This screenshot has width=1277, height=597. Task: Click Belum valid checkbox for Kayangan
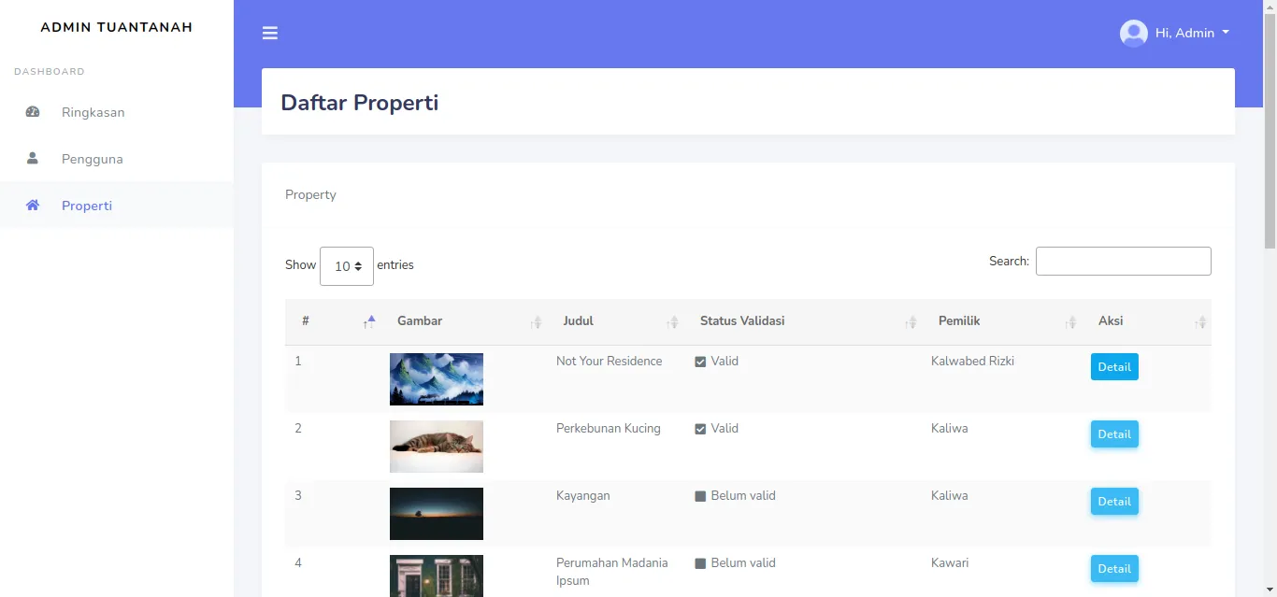700,497
